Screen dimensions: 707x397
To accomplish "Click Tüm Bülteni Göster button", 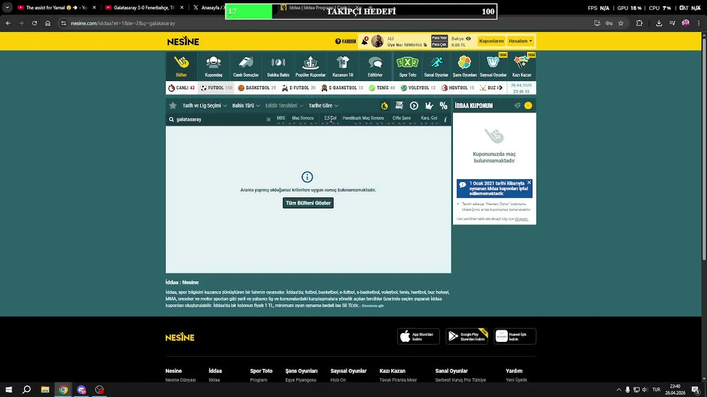I will [308, 203].
